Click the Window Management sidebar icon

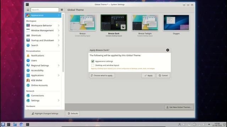(x=28, y=30)
